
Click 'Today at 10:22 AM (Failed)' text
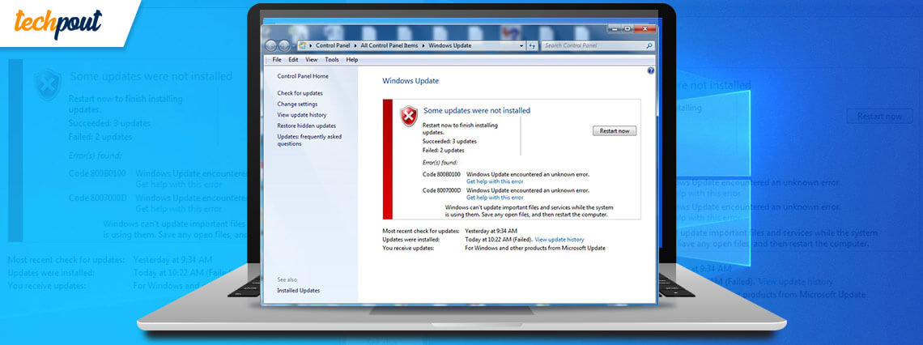pyautogui.click(x=499, y=240)
